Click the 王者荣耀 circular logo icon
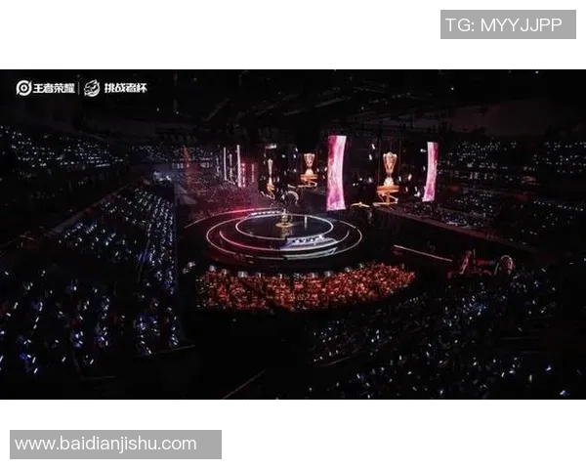Viewport: 586px width, 469px height. (23, 88)
